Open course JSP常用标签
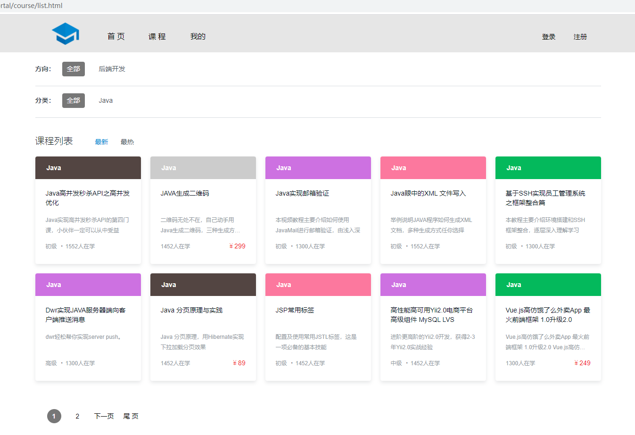Screen dimensions: 635x435 coord(295,310)
